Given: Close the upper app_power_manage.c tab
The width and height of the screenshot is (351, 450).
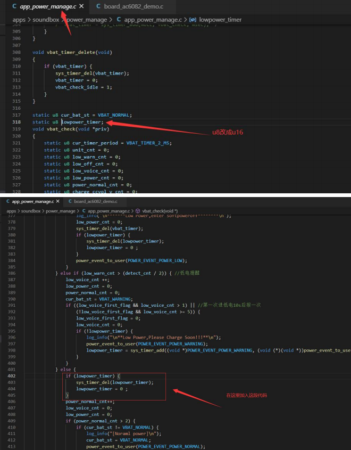Looking at the screenshot, I should [x=82, y=6].
